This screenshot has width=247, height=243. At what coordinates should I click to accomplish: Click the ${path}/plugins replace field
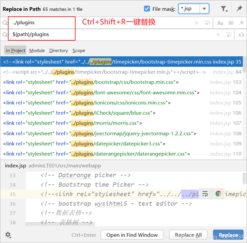pos(110,35)
